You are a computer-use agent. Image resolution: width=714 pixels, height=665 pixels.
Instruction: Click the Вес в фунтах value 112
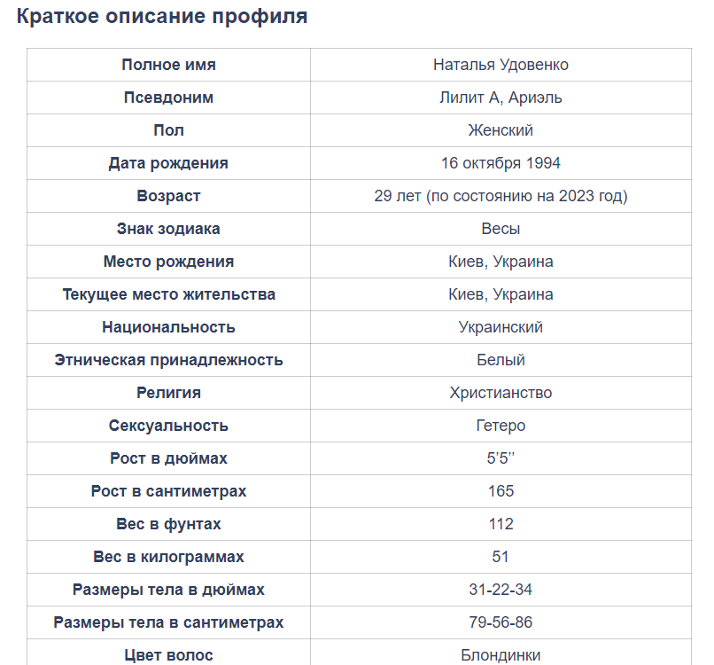coord(501,524)
